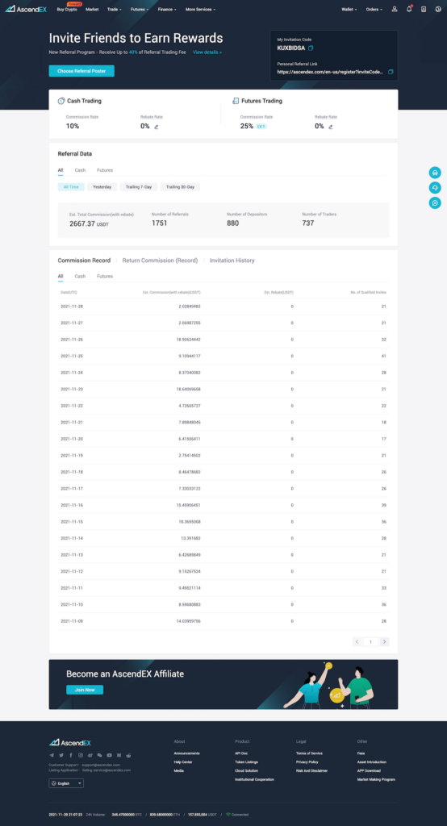Open the Privacy Policy footer link

tap(307, 761)
